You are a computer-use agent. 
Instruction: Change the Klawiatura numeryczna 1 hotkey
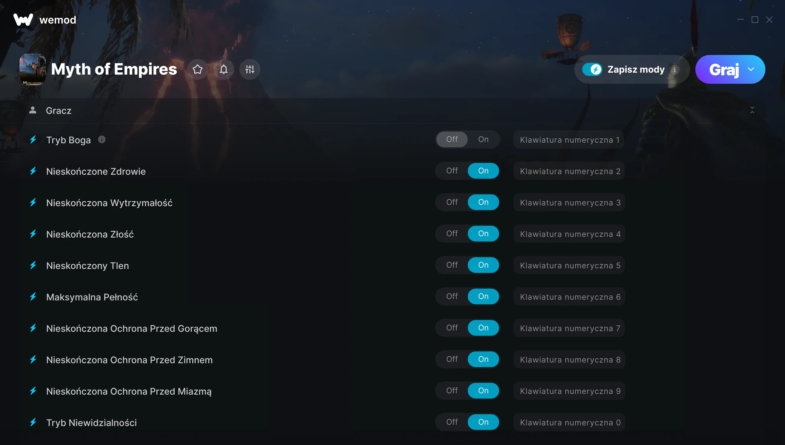coord(569,140)
